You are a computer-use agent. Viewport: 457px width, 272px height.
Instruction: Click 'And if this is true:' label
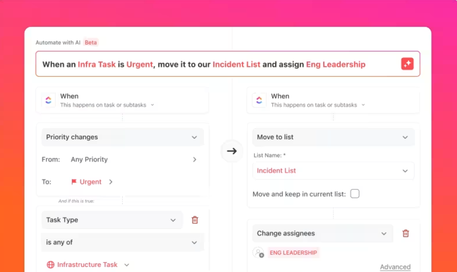coord(76,201)
